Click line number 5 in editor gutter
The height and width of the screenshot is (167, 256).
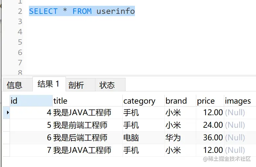coord(20,42)
